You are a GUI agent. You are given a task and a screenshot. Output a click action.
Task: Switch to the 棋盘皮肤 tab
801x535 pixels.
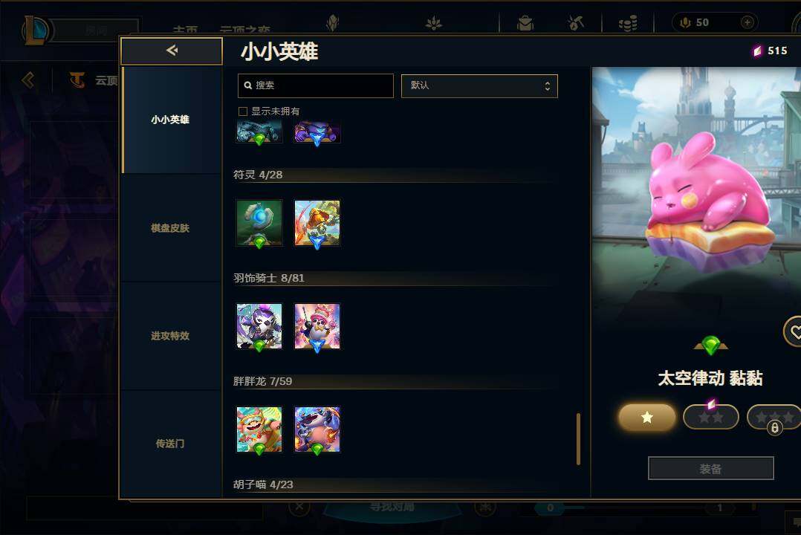[x=170, y=228]
